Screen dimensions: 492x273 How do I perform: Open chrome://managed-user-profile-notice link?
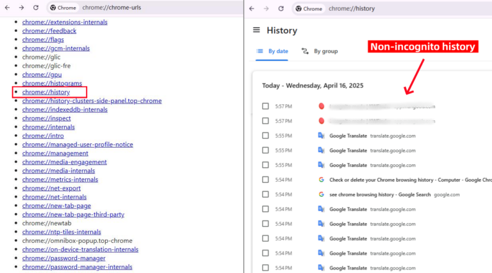[78, 144]
